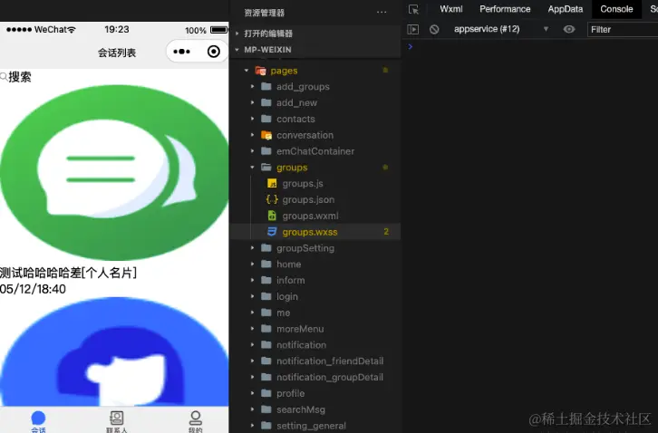Select the 我的 bottom tab

point(195,421)
